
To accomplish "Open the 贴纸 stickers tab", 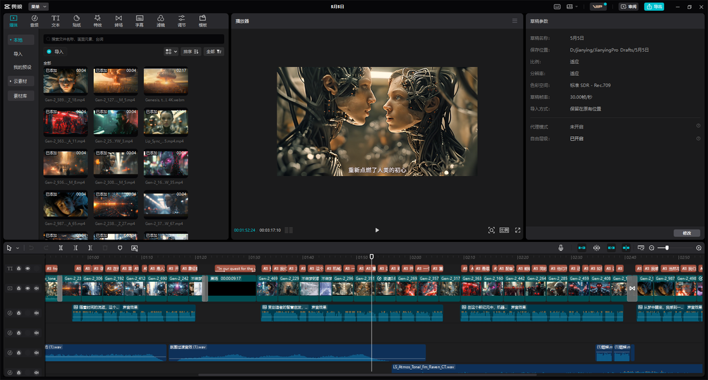I will coord(77,21).
